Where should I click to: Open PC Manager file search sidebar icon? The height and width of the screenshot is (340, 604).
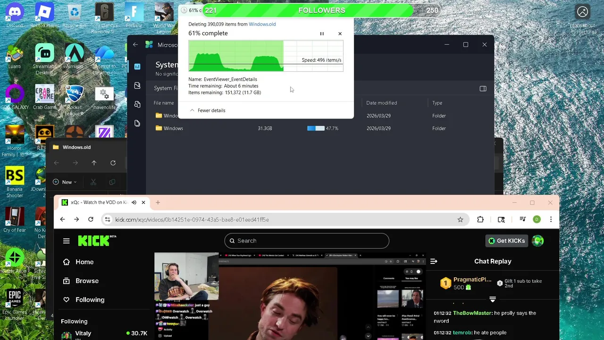pos(137,104)
